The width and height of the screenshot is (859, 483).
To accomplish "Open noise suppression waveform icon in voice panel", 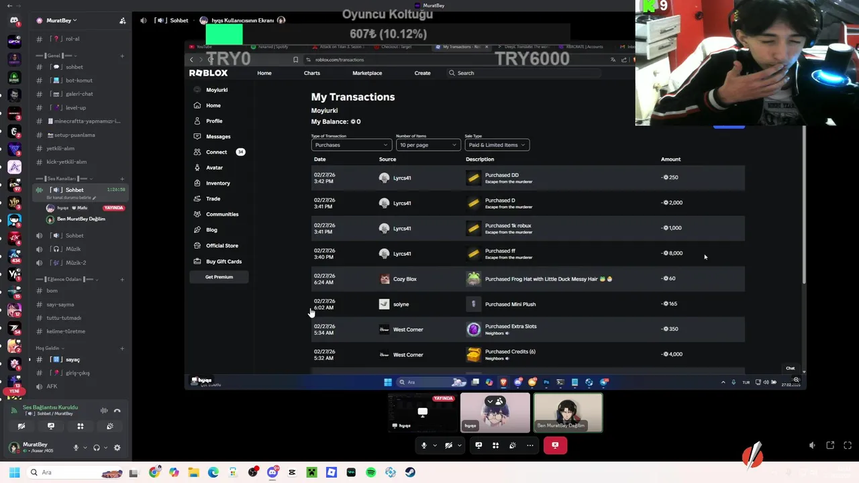I will coord(104,411).
